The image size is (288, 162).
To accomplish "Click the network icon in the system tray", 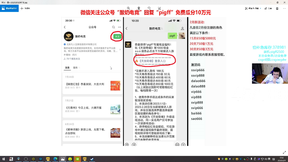I will tap(262, 159).
